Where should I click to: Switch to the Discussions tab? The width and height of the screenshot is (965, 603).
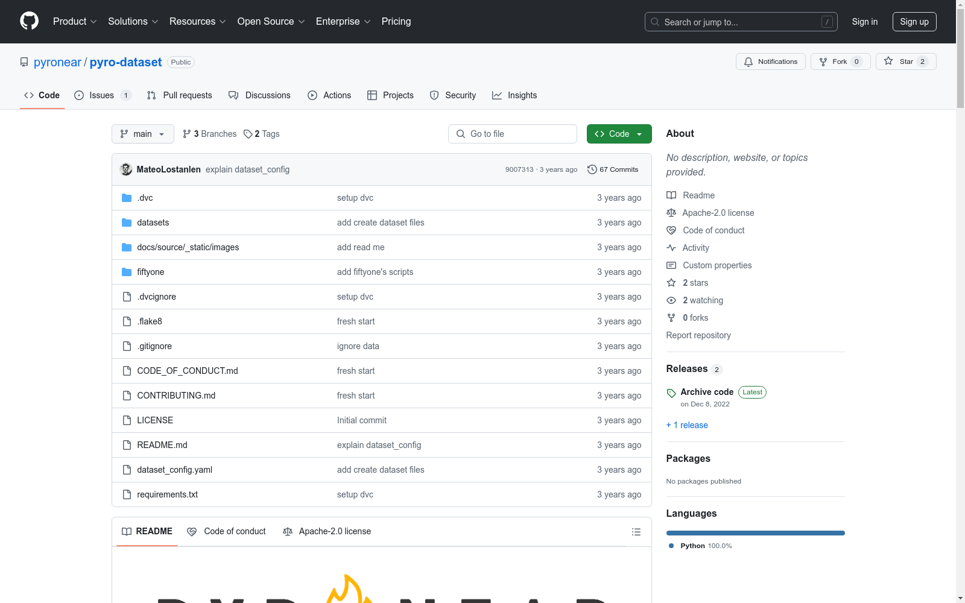tap(259, 95)
